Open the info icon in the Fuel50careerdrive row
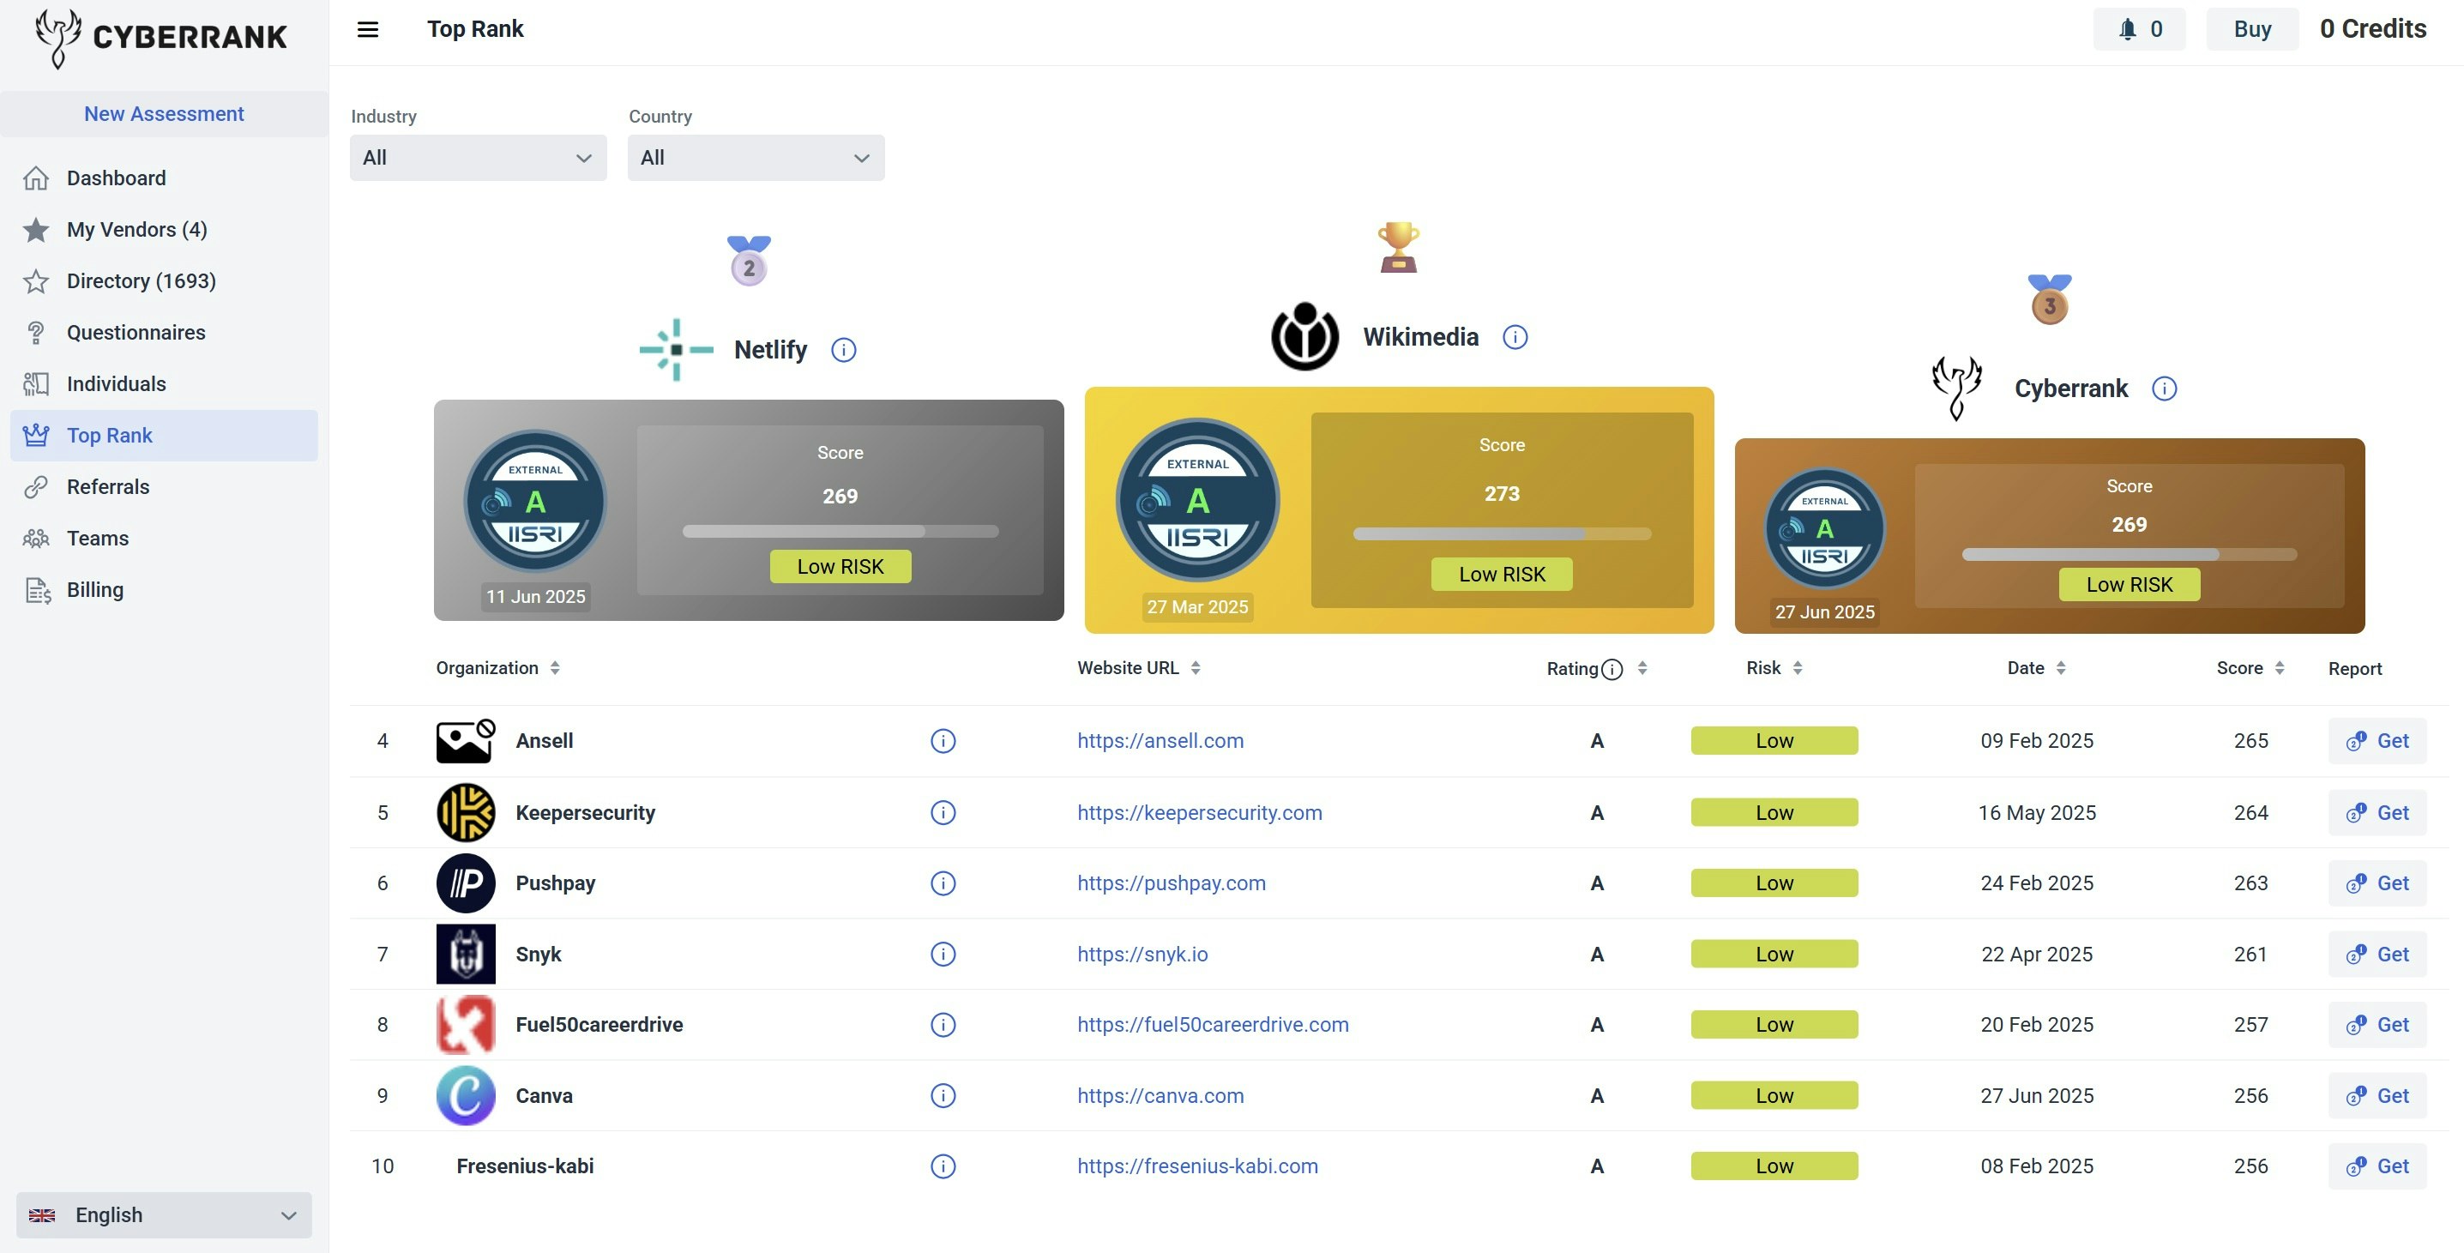This screenshot has width=2464, height=1253. point(943,1026)
